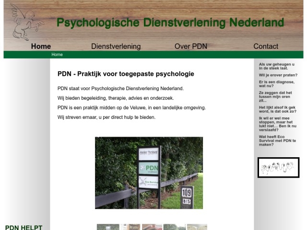The height and width of the screenshot is (230, 307).
Task: Select the last thumbnail in the gallery strip
Action: (197, 227)
